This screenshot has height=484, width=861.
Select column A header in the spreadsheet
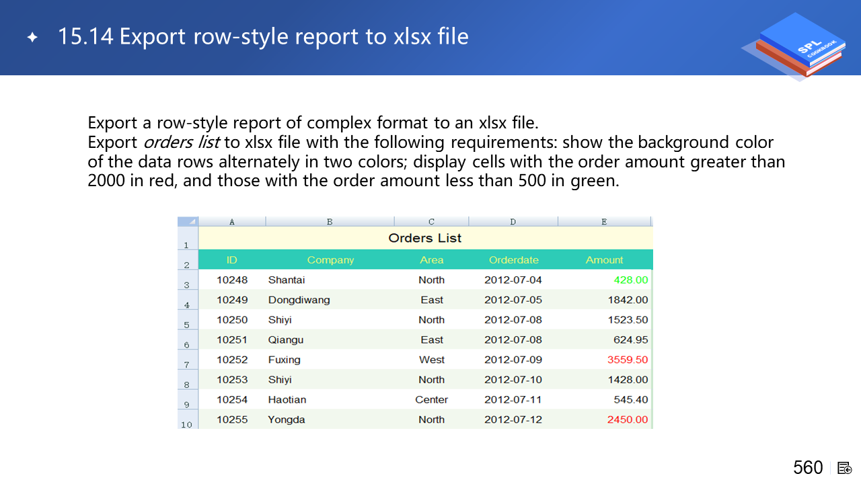click(232, 222)
